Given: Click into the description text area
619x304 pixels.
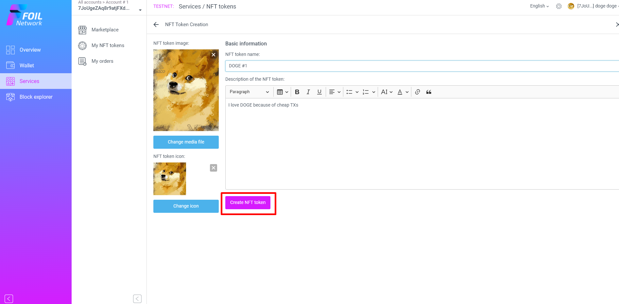Looking at the screenshot, I should (422, 144).
